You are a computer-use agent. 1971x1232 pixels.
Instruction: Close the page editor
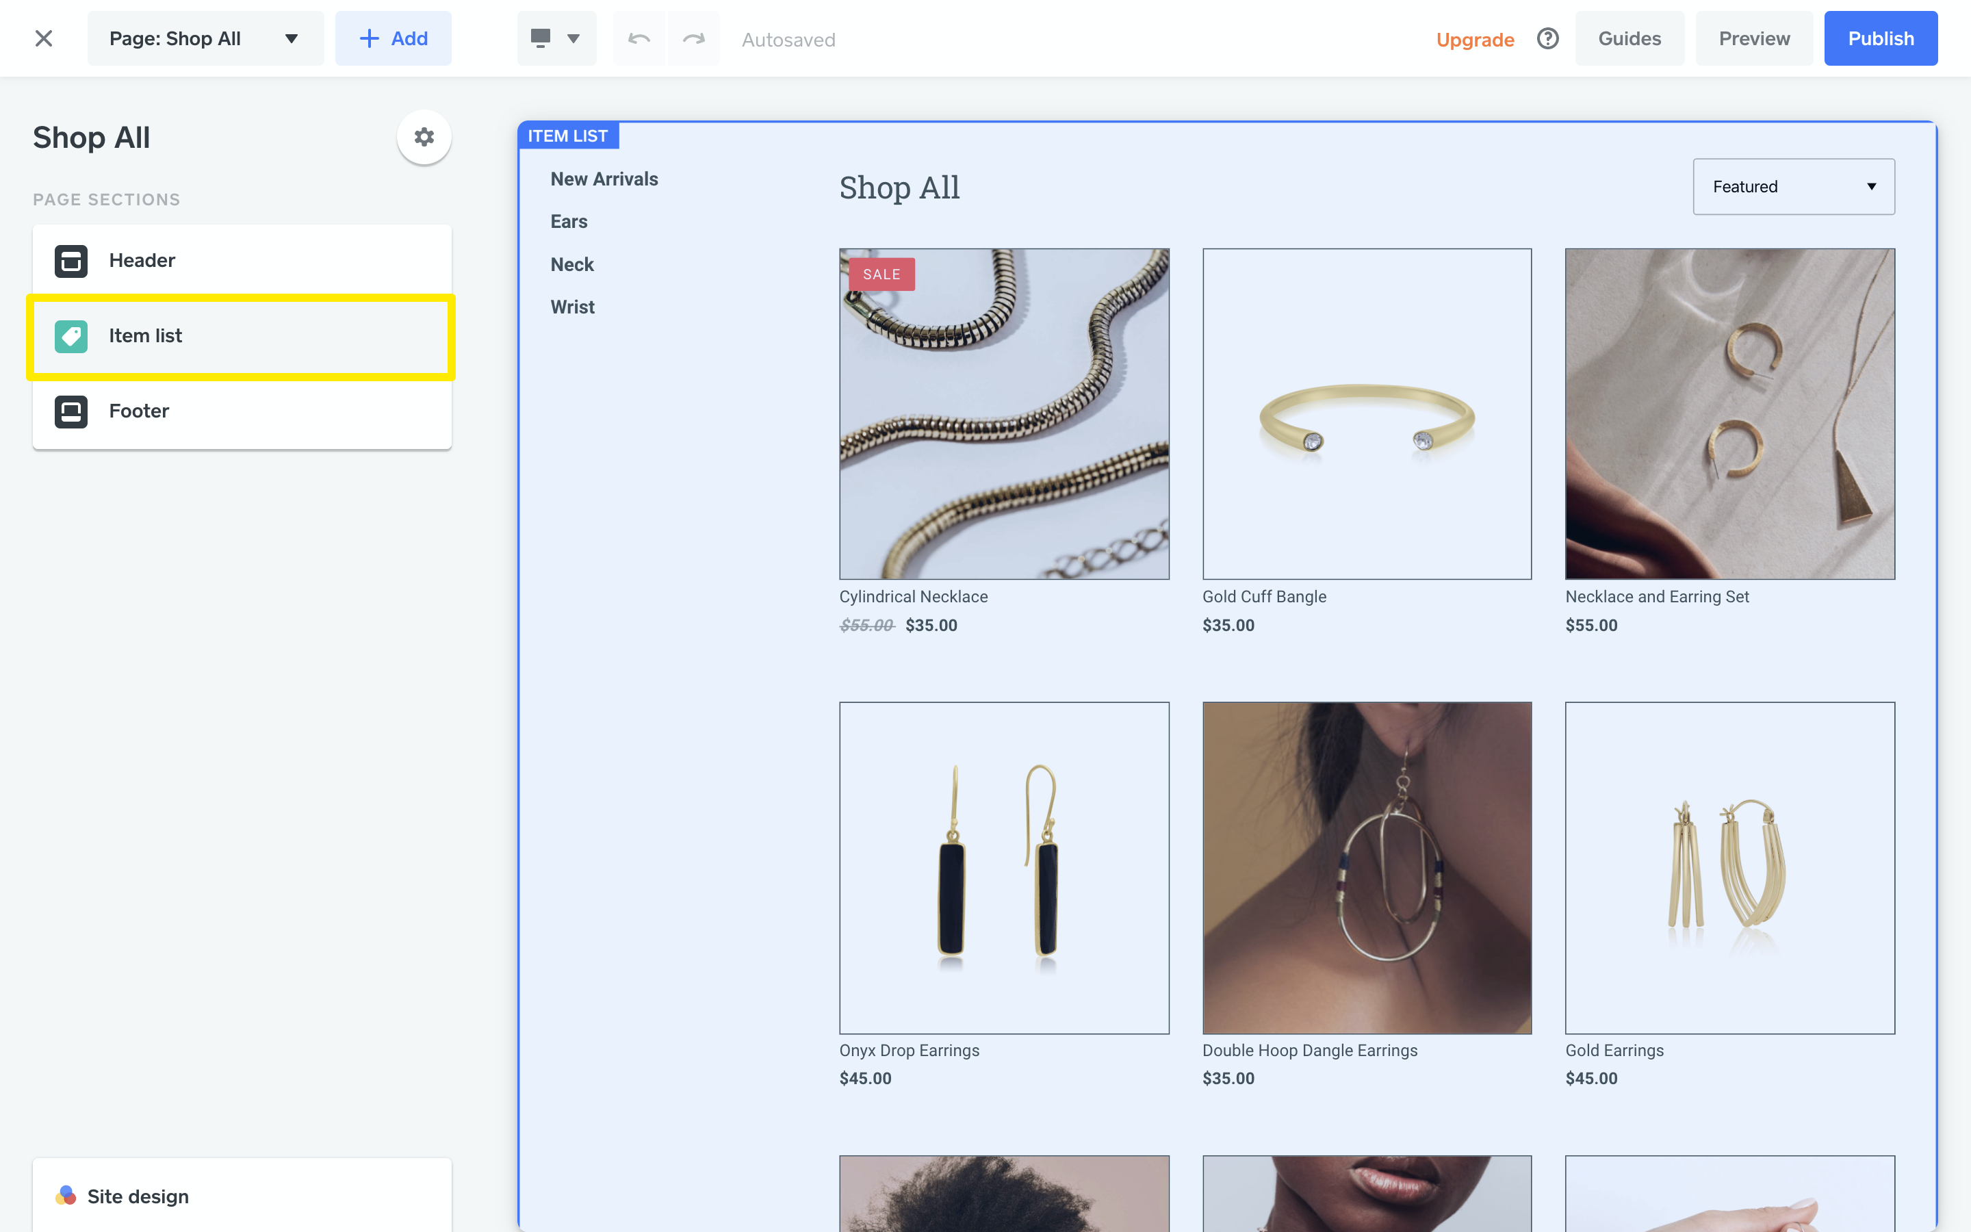coord(44,38)
